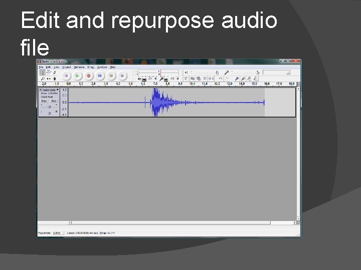Click vertical scrollbar down arrow
The image size is (361, 270).
(298, 219)
